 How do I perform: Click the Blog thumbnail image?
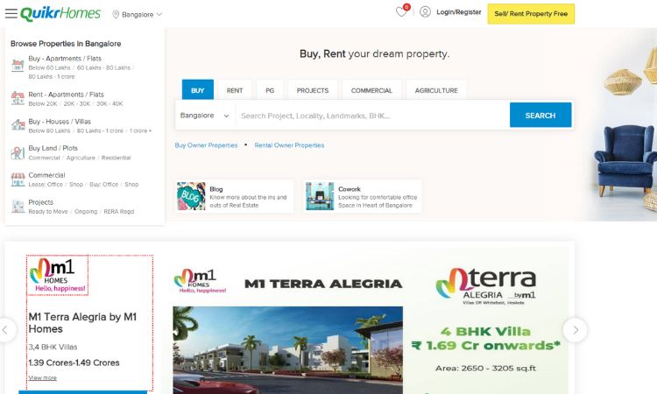(191, 196)
